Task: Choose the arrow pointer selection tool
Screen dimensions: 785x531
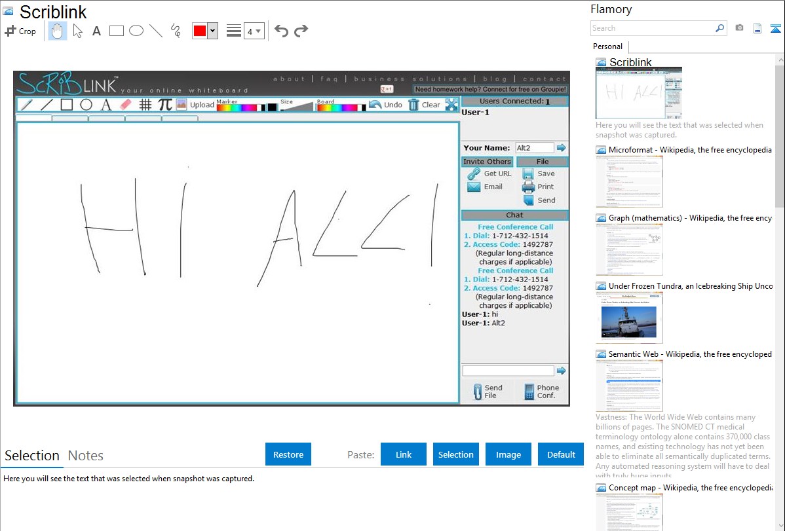Action: (x=77, y=31)
